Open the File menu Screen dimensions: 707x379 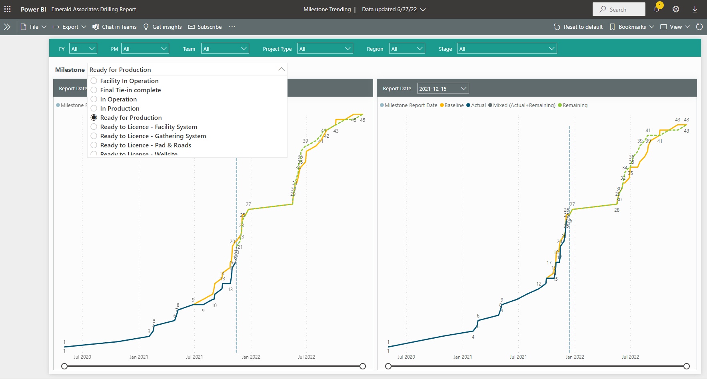click(x=34, y=27)
